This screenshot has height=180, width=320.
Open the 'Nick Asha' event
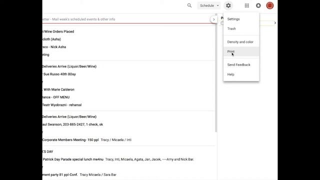coord(54,47)
